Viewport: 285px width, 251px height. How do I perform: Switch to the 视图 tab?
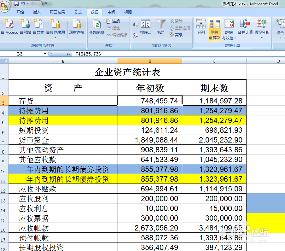tap(128, 12)
